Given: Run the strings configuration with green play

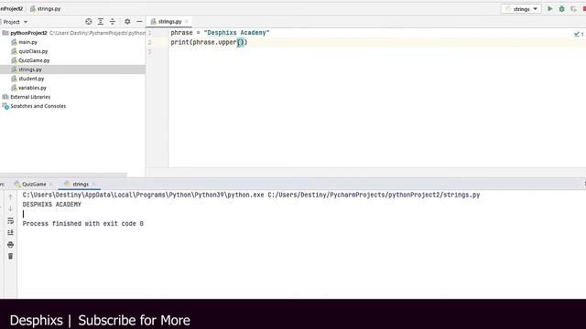Looking at the screenshot, I should [x=549, y=8].
